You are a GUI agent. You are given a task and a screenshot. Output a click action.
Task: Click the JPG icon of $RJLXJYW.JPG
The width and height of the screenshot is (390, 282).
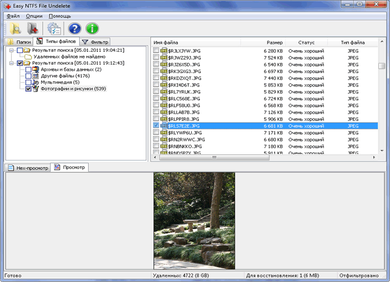(x=164, y=51)
